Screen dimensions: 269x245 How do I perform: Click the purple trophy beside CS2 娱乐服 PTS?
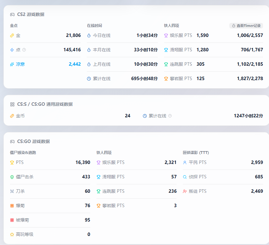166,36
